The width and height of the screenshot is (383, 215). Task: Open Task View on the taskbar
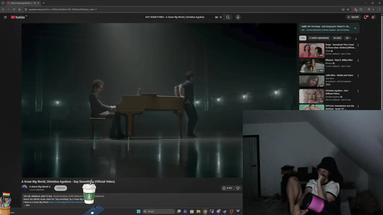pos(179,211)
